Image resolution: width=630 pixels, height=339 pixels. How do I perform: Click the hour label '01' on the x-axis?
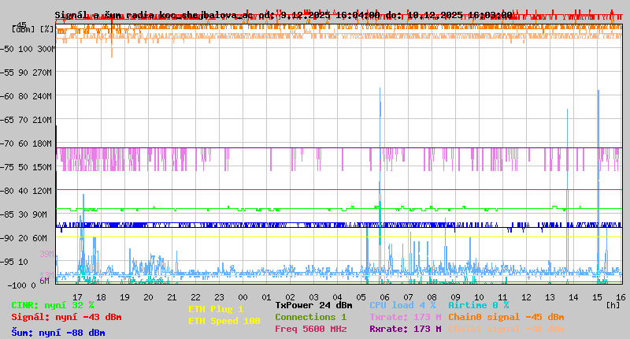point(266,297)
